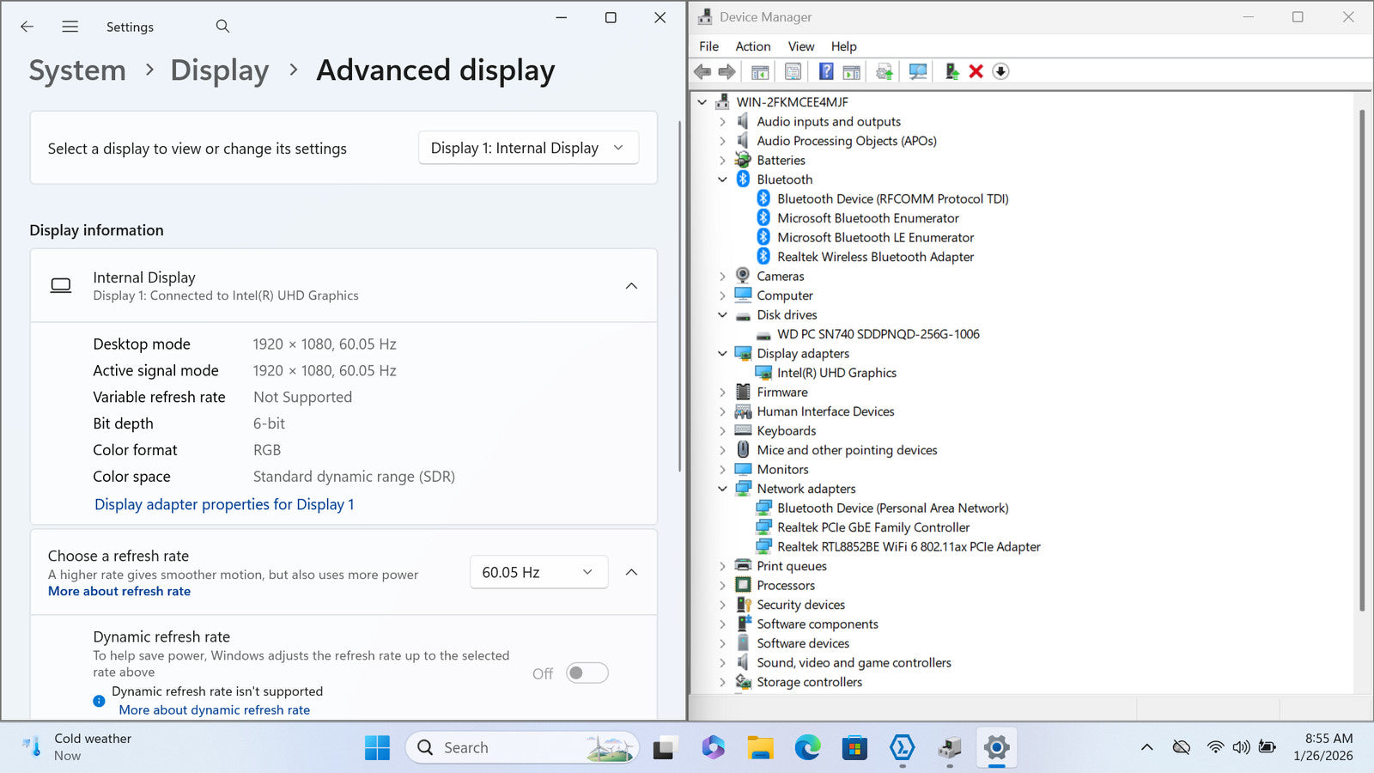Screen dimensions: 1374x773
Task: Click the red X Uninstall device icon
Action: 976,71
